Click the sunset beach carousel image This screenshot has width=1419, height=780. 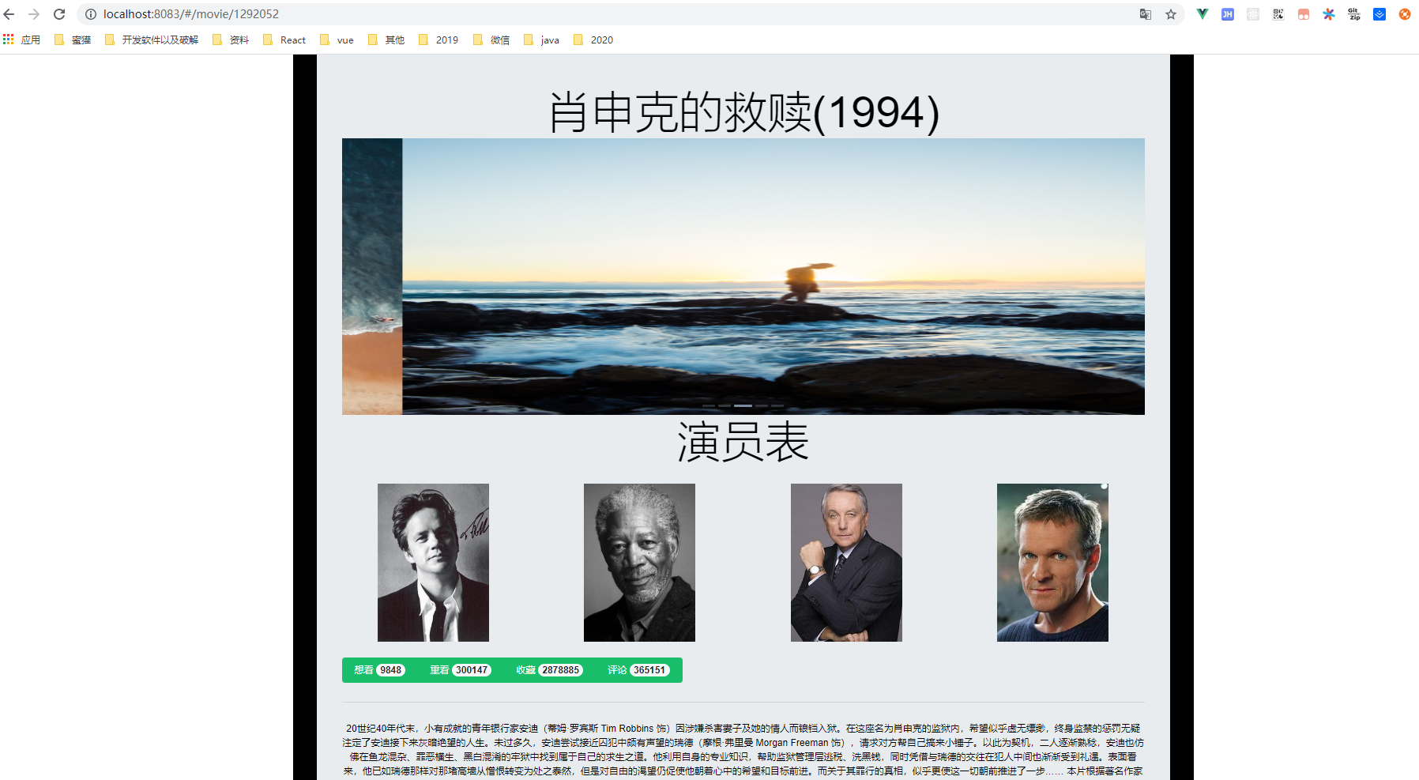pyautogui.click(x=773, y=277)
